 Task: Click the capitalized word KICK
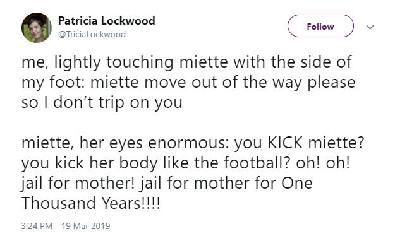coord(285,143)
